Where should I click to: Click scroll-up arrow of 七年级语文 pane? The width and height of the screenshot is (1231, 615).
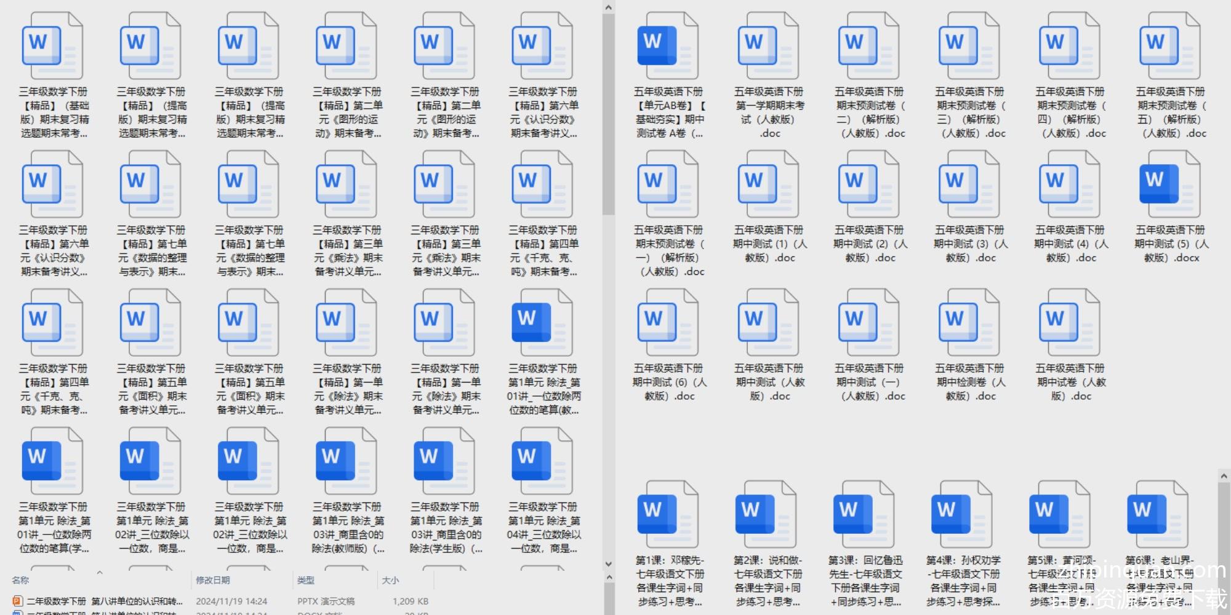coord(1224,476)
